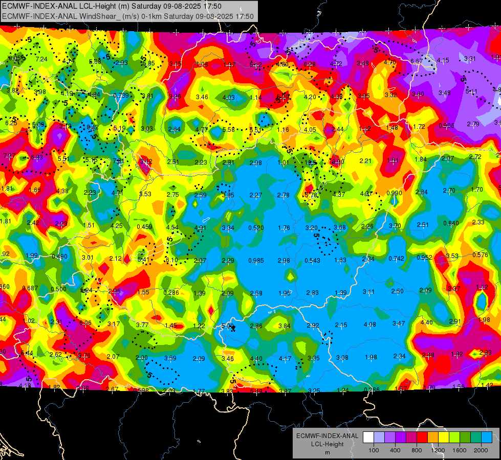
Task: Click the legend label 2000
Action: coord(481,450)
